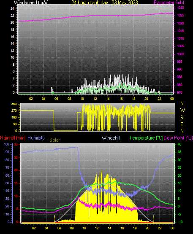Click the 2 label on windspeed axis
Screen dimensions: 193x234
click(14, 86)
